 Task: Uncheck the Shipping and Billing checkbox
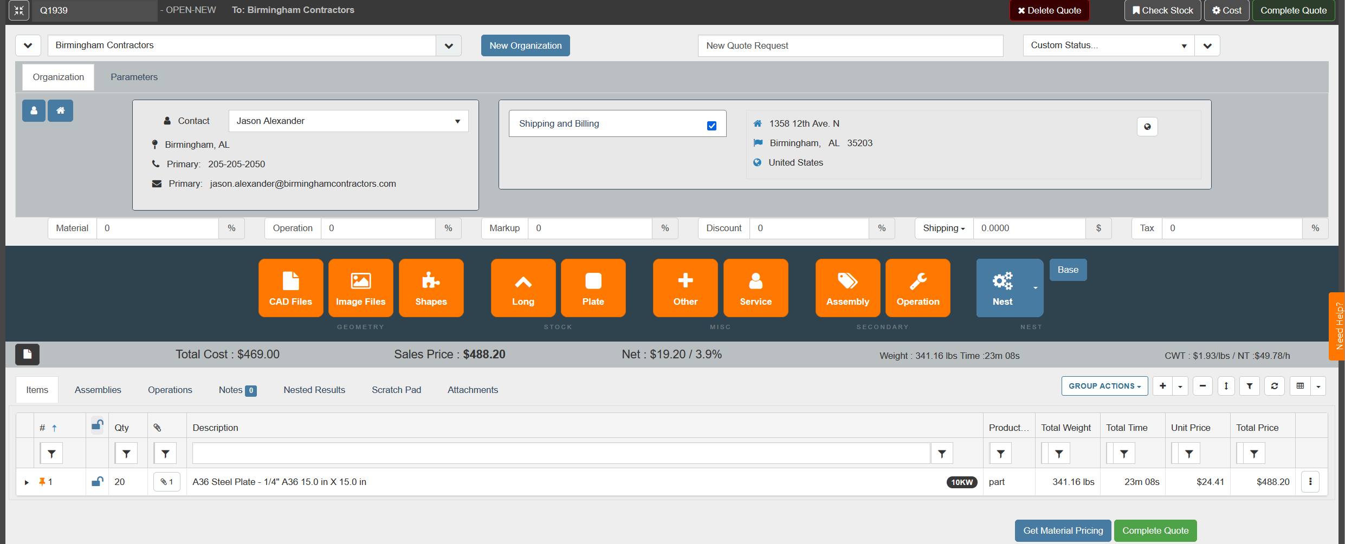tap(712, 126)
